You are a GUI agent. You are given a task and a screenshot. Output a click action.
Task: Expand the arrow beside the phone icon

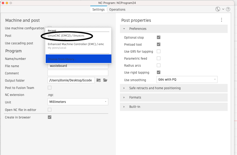[223, 9]
